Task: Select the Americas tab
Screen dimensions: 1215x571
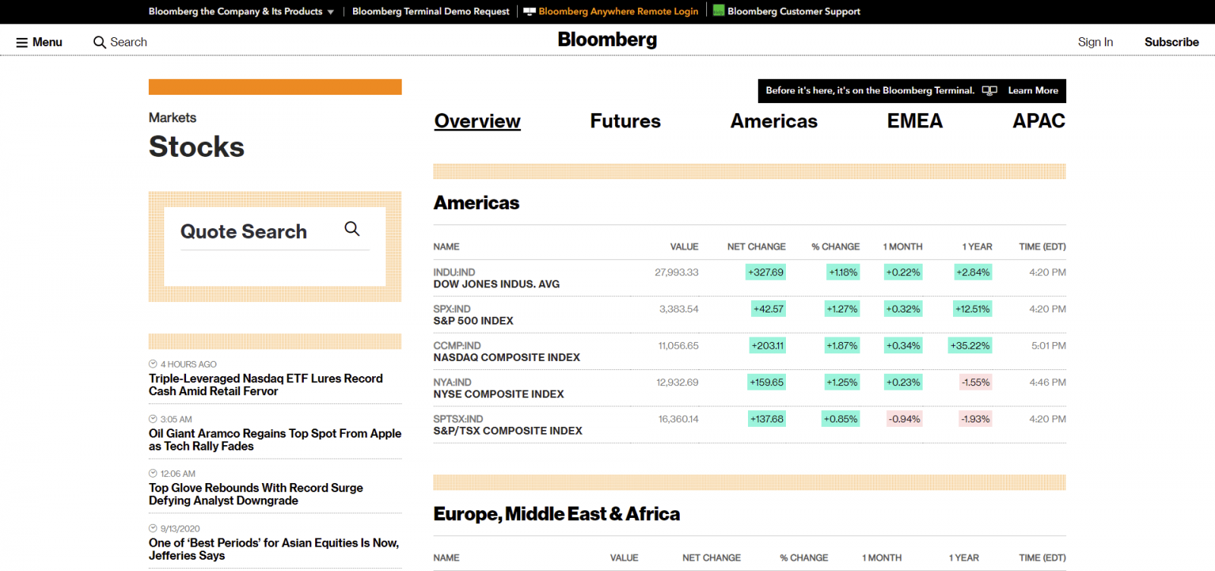Action: click(773, 121)
